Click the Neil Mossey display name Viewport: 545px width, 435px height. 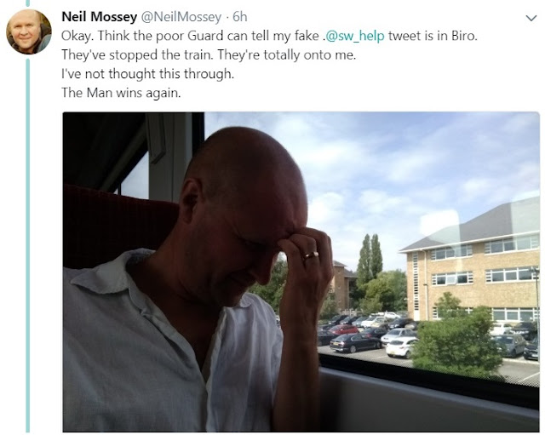coord(99,17)
